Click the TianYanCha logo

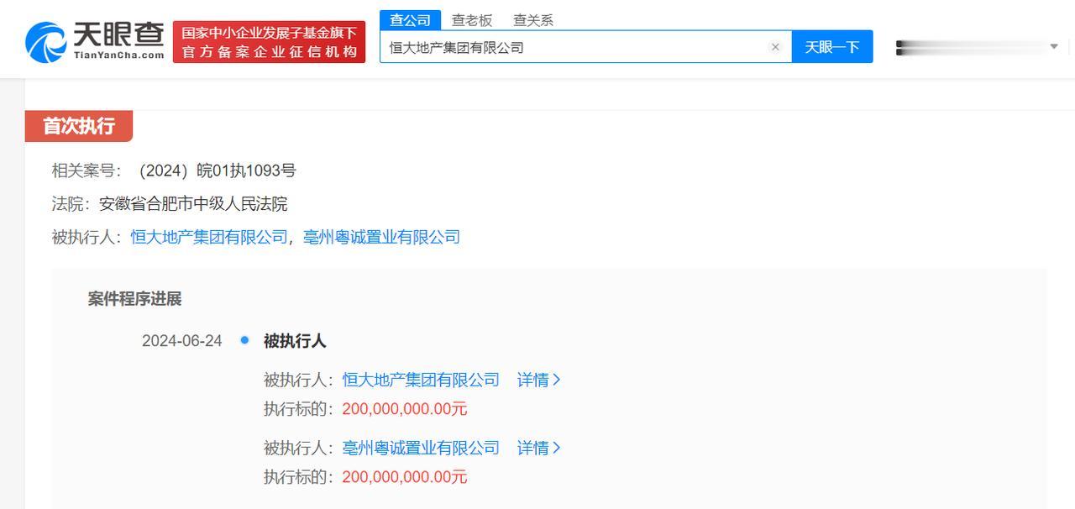95,40
